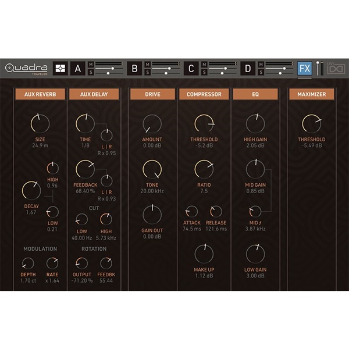349x349 pixels.
Task: Mute layer C with the M button
Action: (x=204, y=65)
